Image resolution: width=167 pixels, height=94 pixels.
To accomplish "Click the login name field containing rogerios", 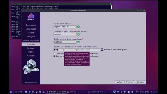I will coord(65,34).
